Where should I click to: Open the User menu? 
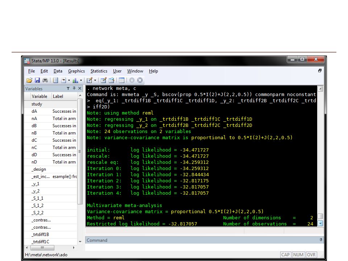(117, 71)
